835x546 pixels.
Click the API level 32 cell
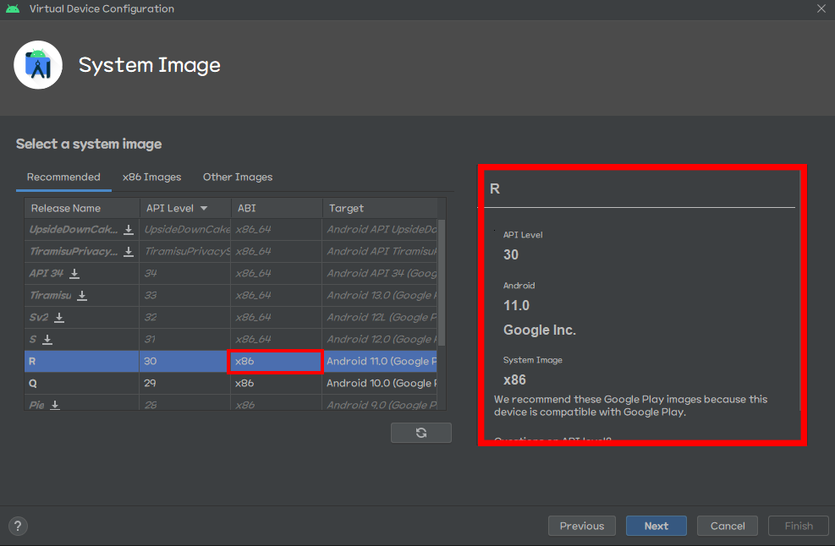click(184, 317)
